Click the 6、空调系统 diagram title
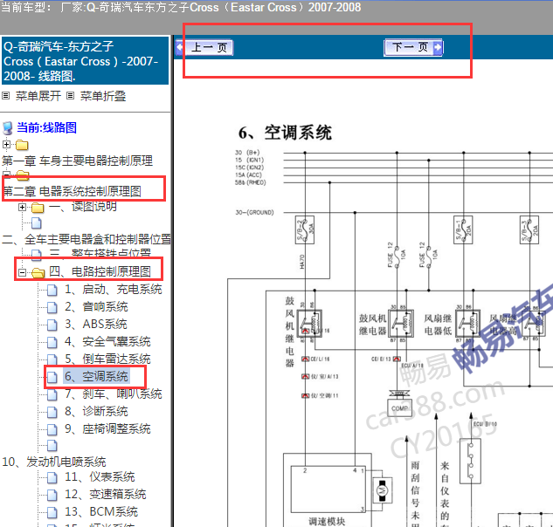 pos(285,133)
